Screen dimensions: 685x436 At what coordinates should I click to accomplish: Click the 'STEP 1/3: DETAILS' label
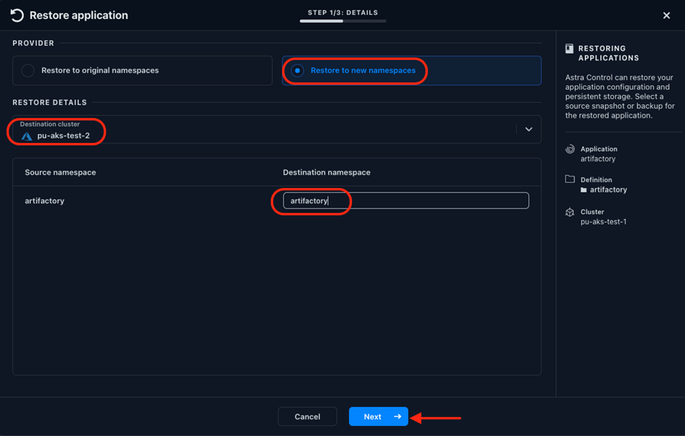343,12
